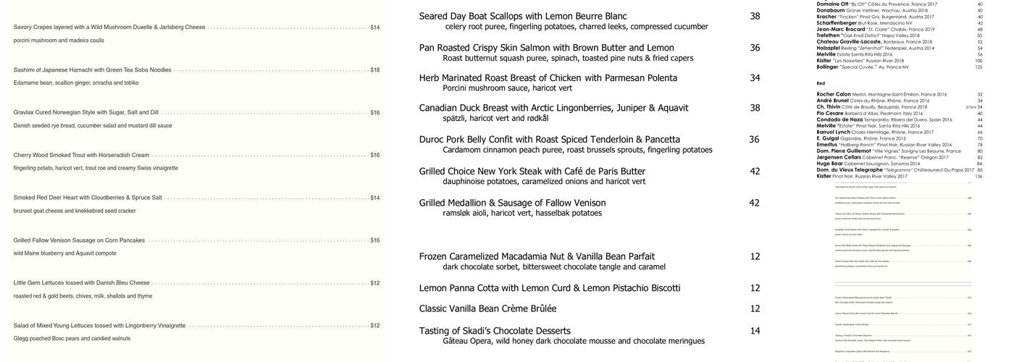Screen dimensions: 1014x362
Task: Click Smoked Red Deer Heart menu item
Action: coord(88,198)
